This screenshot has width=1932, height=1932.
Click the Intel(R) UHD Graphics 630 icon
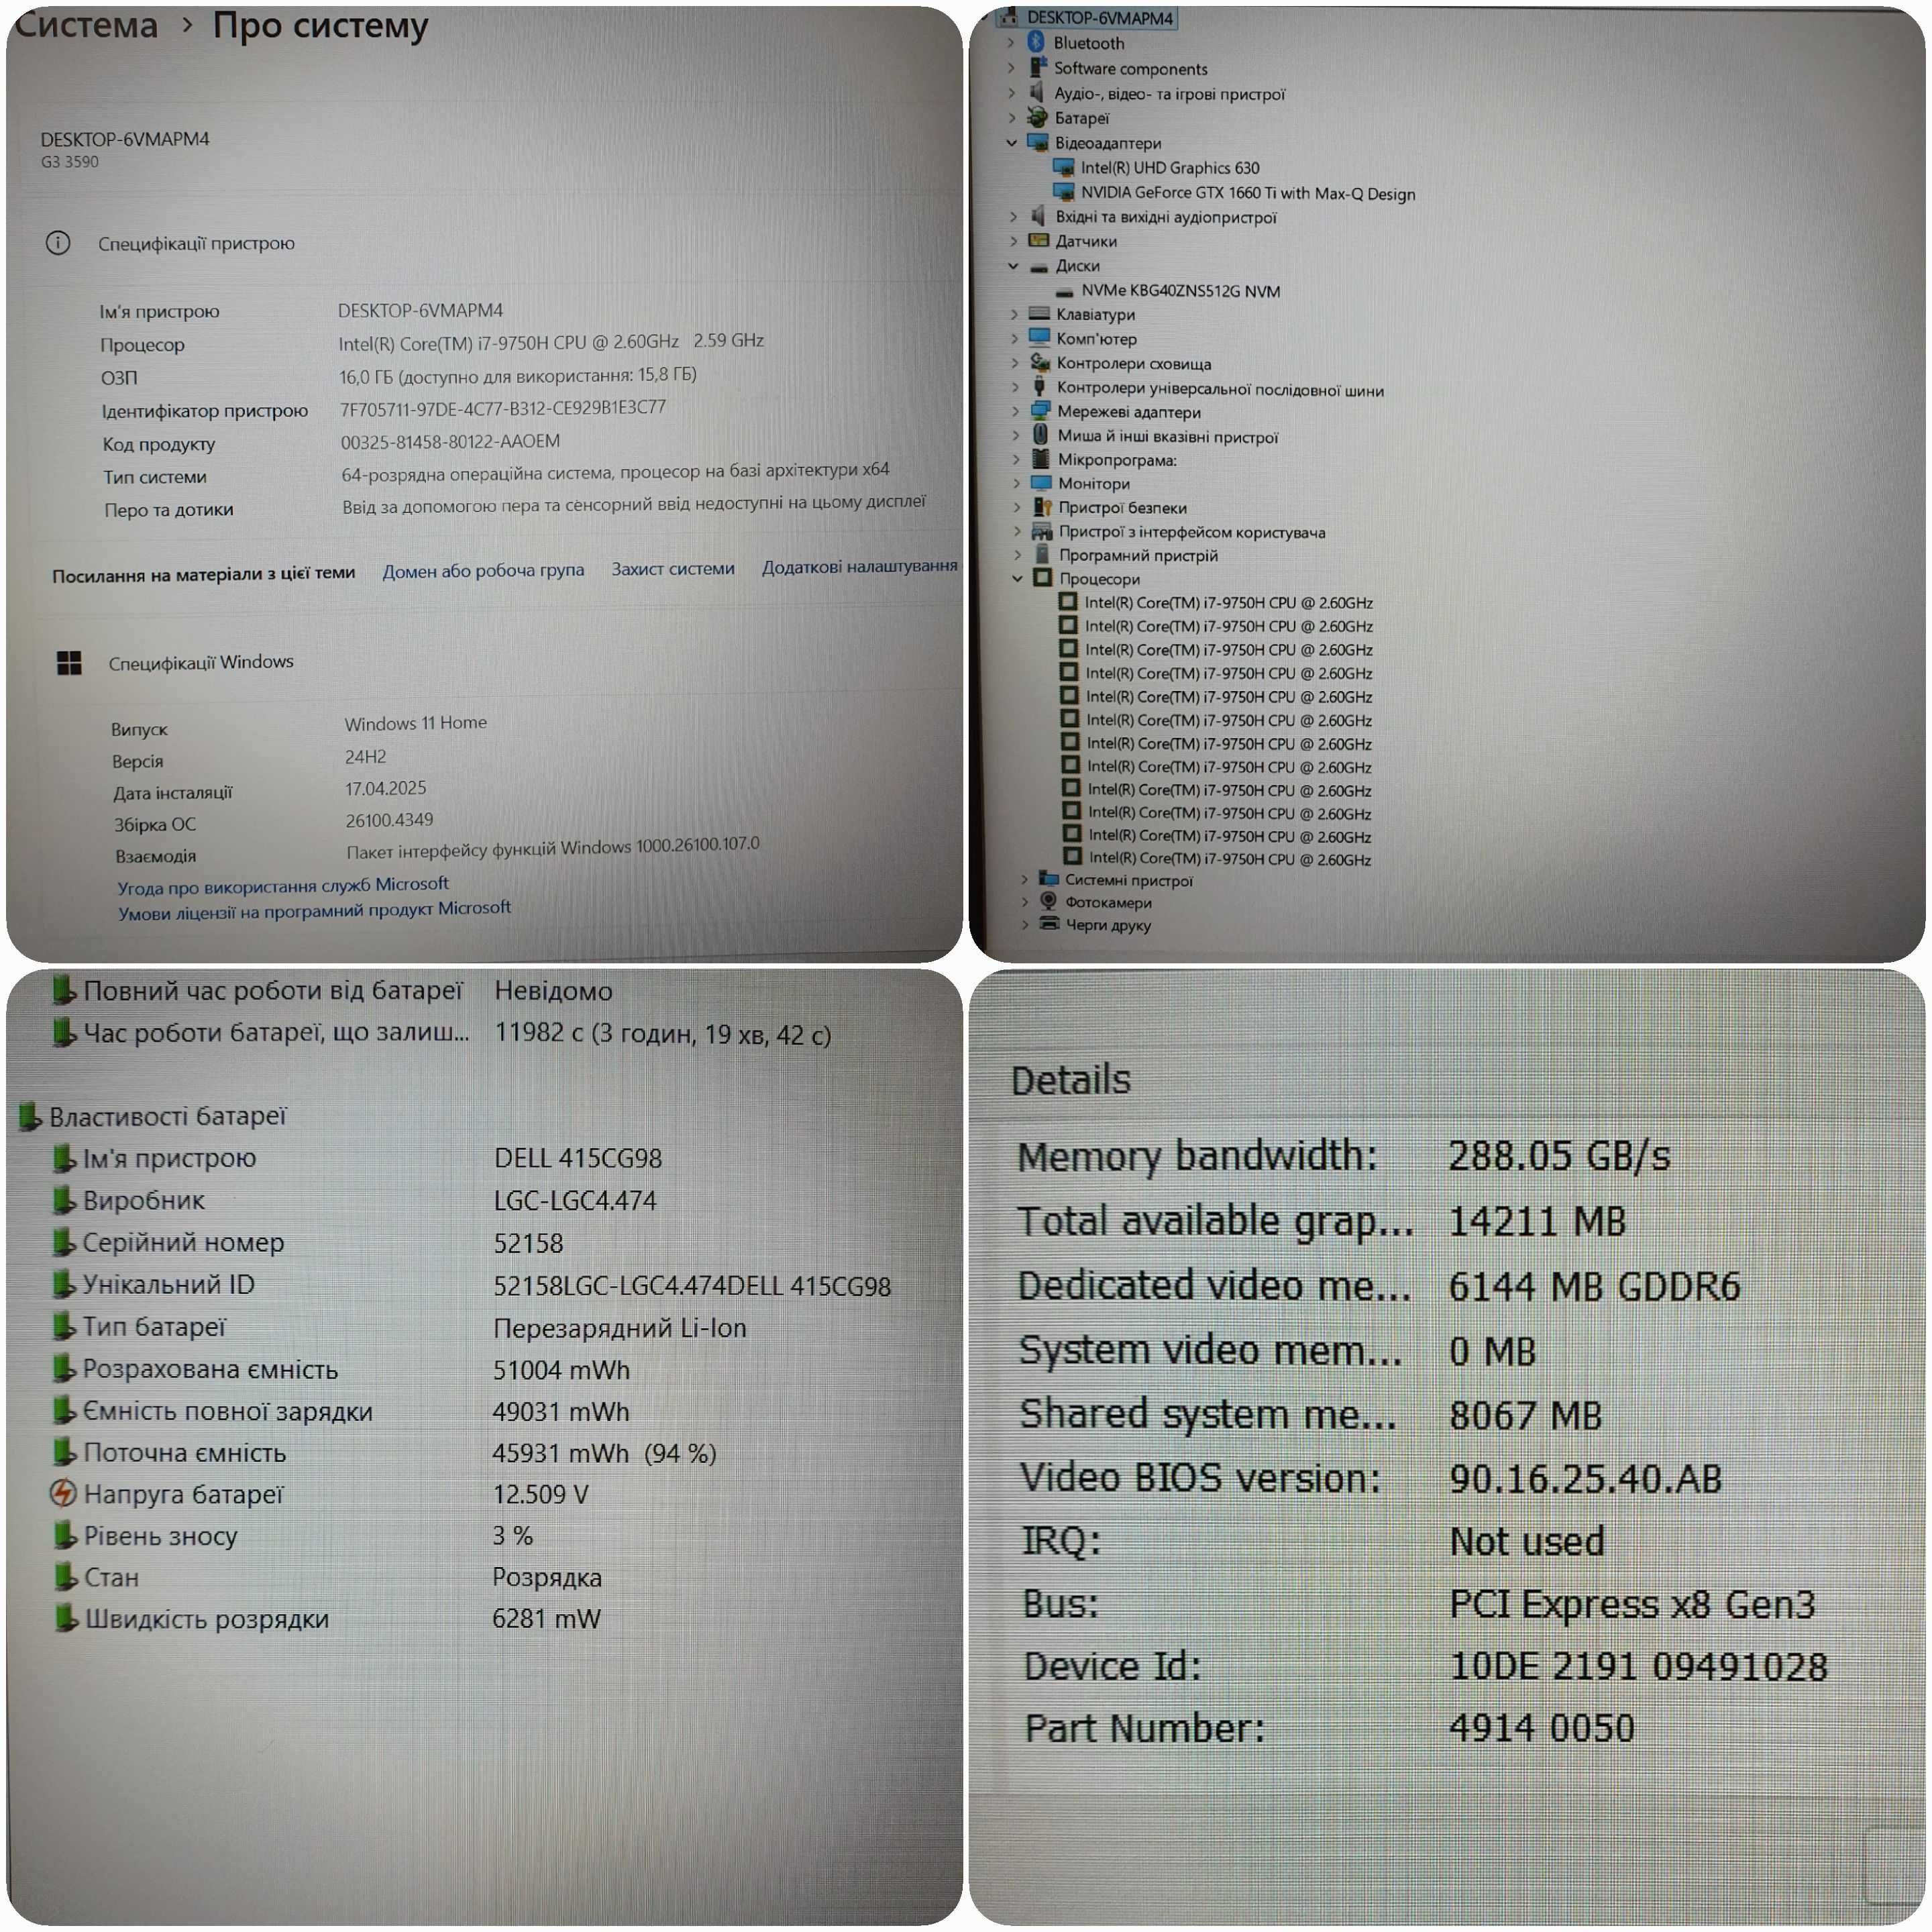(1064, 167)
